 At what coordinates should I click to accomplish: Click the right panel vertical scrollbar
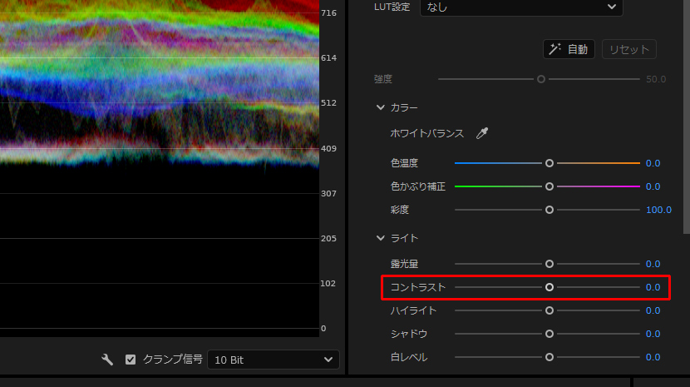(x=687, y=117)
